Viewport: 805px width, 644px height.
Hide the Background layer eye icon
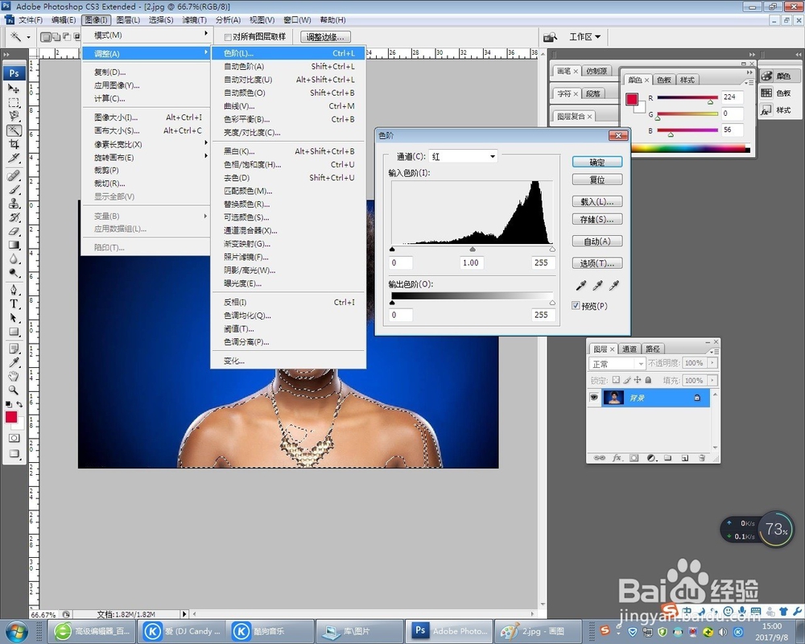594,398
